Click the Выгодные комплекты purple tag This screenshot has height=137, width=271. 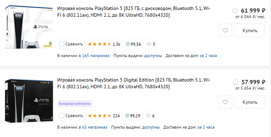click(x=75, y=104)
